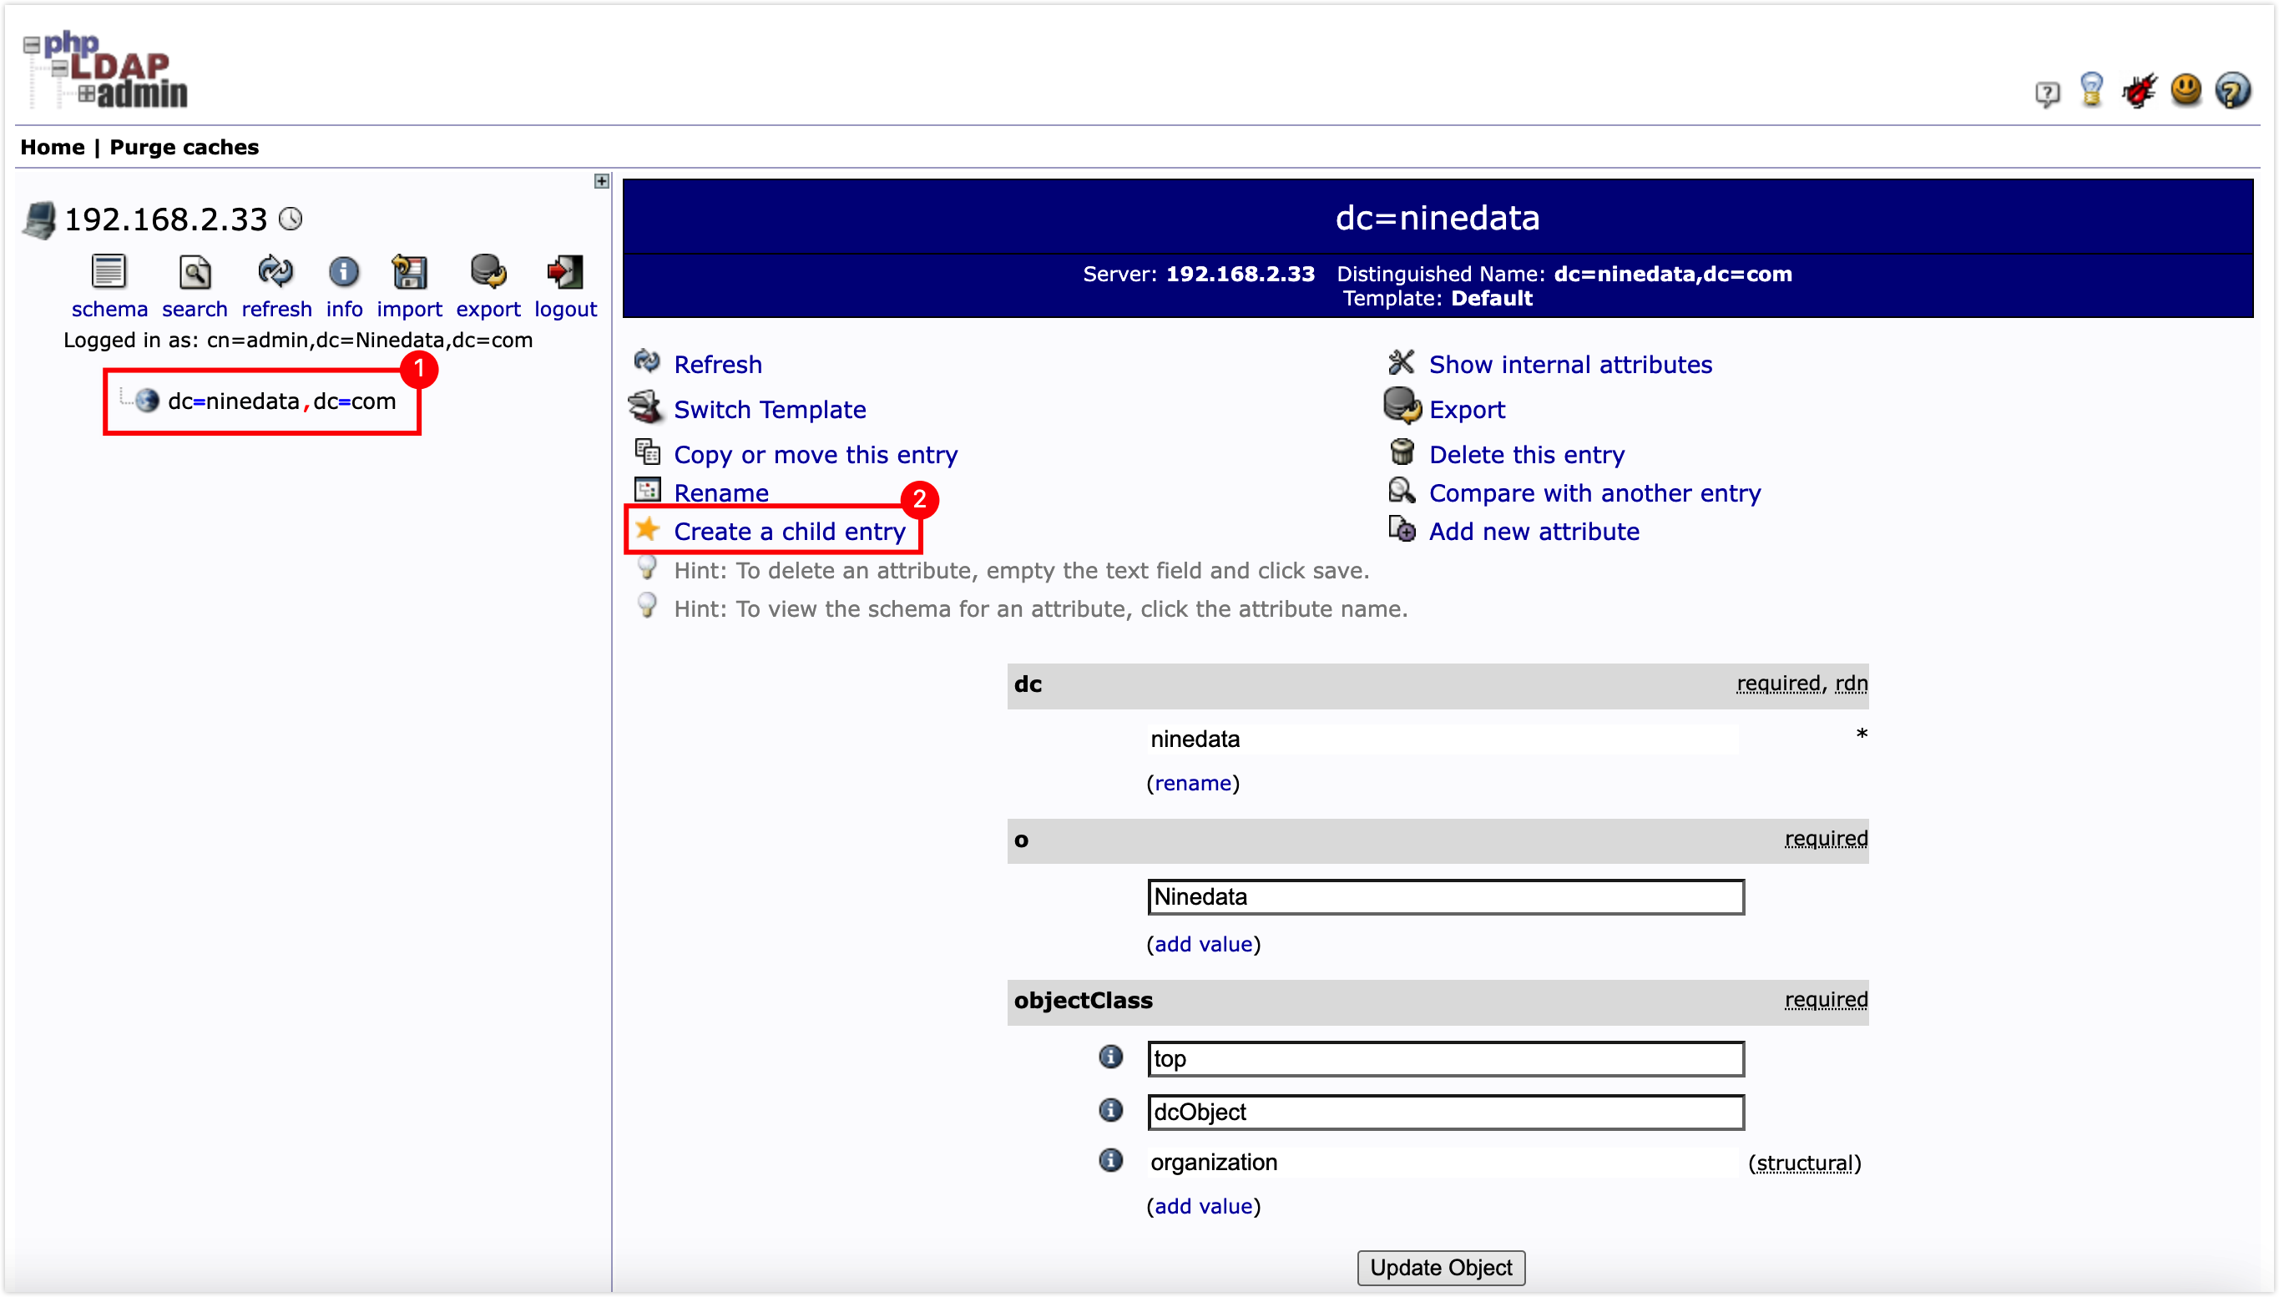This screenshot has height=1297, width=2279.
Task: Click the import text link
Action: pos(409,309)
